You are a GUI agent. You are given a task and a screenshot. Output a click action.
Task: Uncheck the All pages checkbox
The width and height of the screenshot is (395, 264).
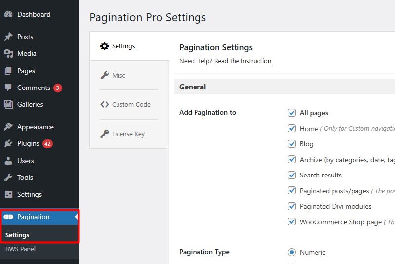pyautogui.click(x=292, y=113)
